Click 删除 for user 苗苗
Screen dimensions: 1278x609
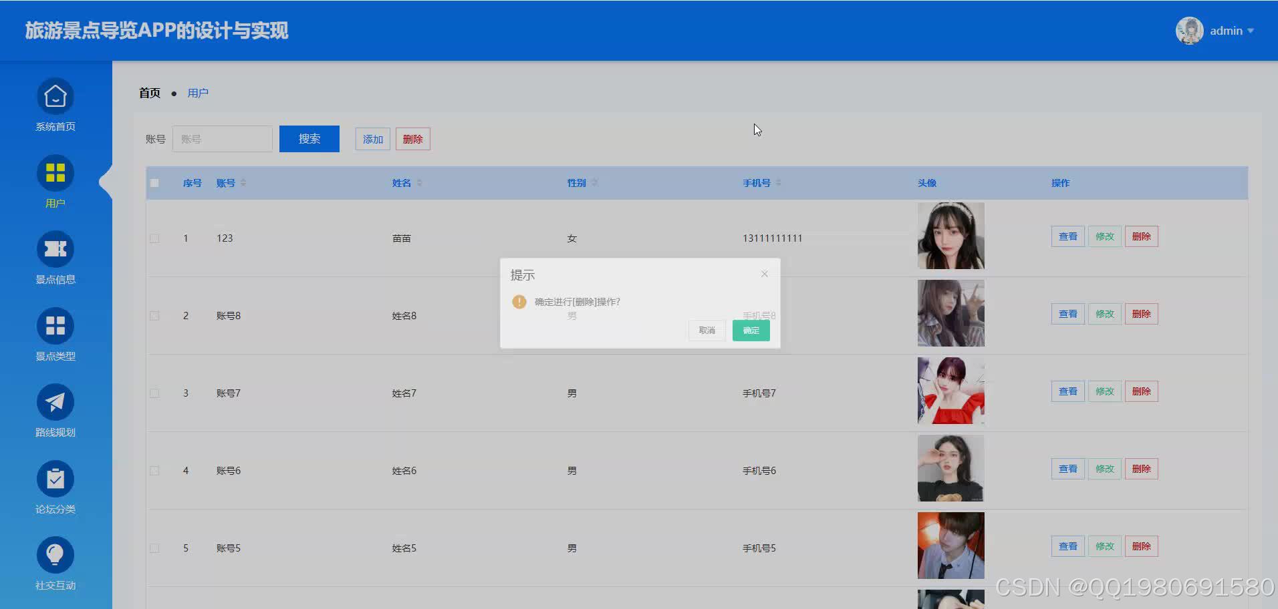pos(1142,236)
